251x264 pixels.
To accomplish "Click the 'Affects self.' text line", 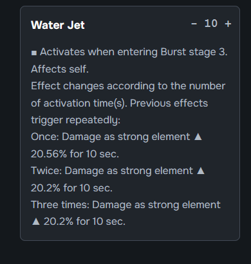I will 60,69.
